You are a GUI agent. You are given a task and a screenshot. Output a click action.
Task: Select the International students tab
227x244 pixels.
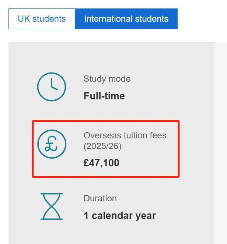[126, 19]
